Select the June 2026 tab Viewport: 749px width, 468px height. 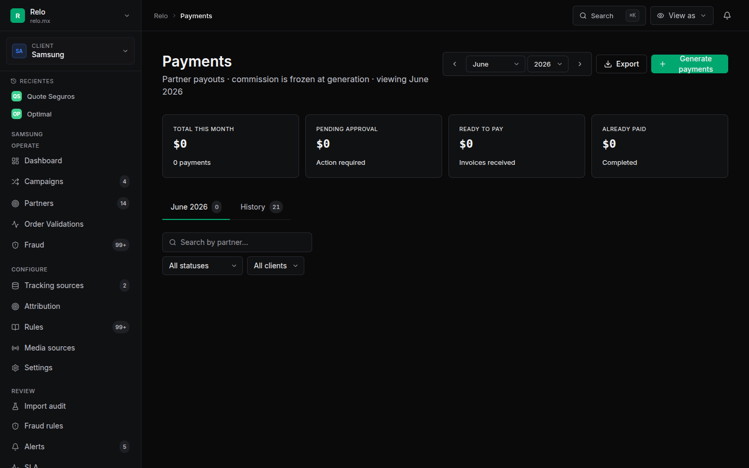196,207
